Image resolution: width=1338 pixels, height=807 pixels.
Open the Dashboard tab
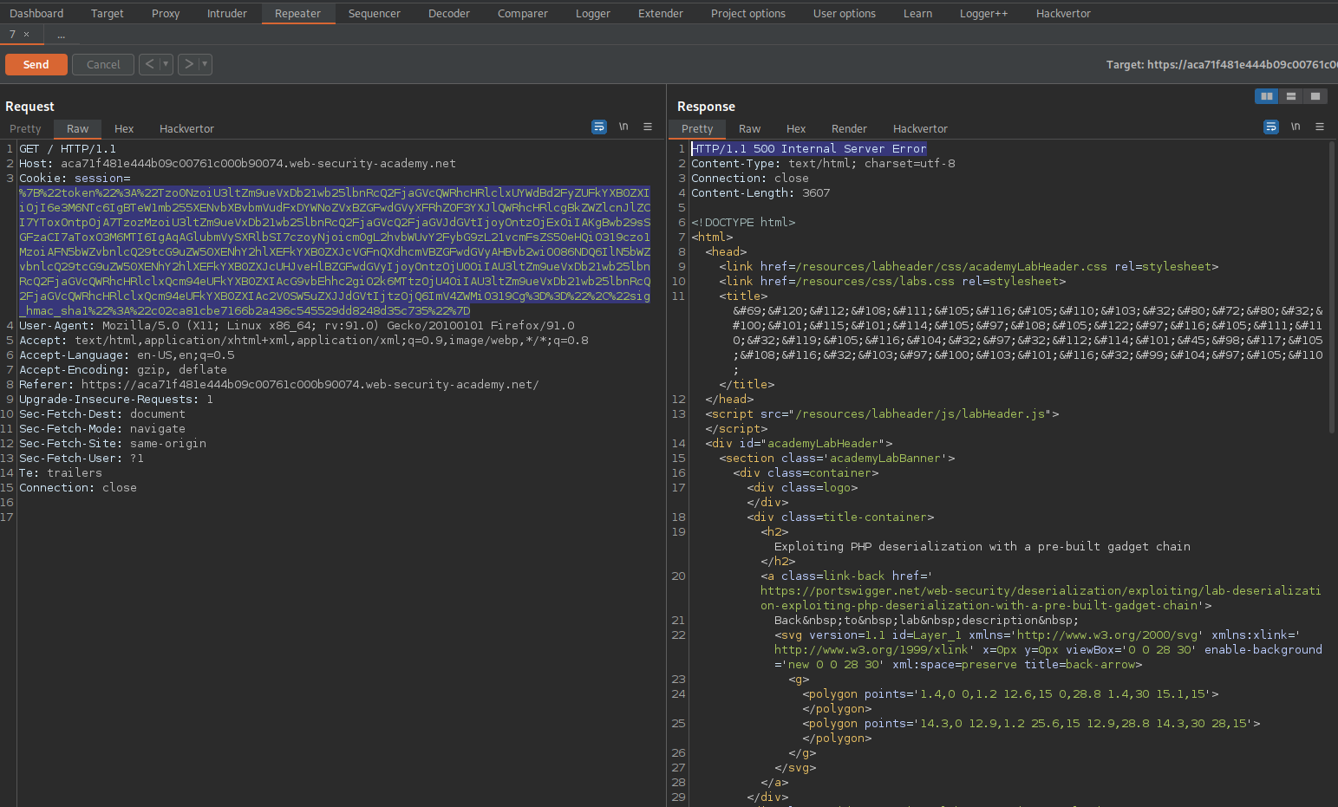(36, 13)
